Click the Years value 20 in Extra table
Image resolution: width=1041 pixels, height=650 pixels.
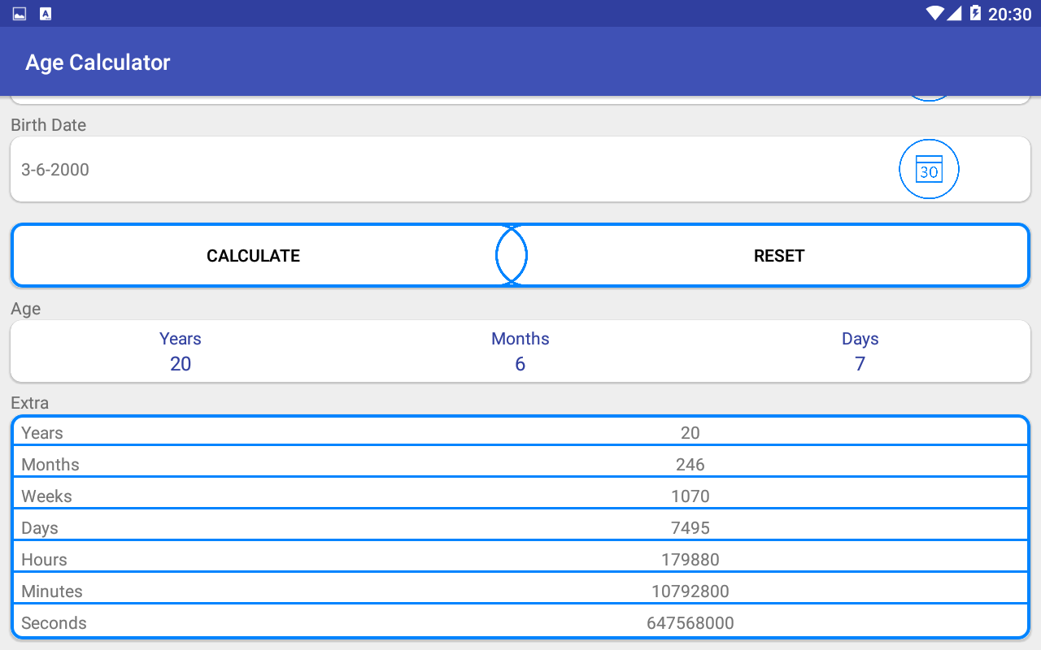690,433
